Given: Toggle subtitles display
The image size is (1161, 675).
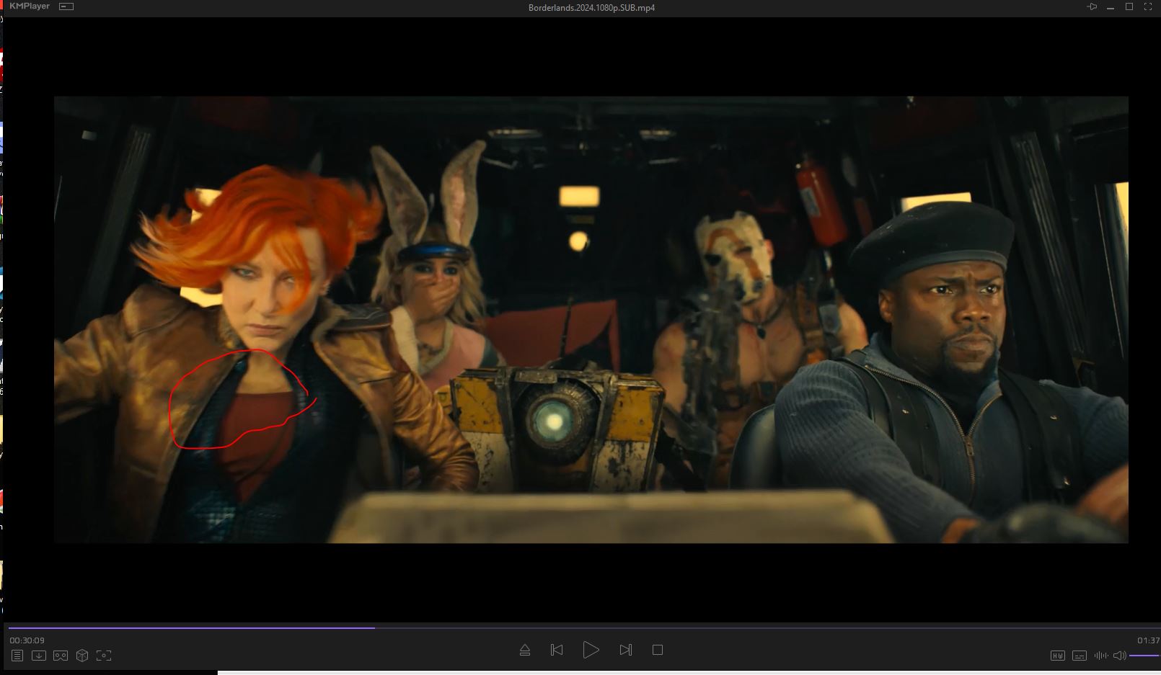Looking at the screenshot, I should [1079, 655].
